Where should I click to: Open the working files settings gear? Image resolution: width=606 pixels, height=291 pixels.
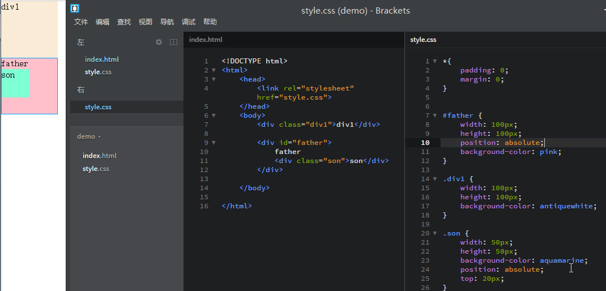159,42
